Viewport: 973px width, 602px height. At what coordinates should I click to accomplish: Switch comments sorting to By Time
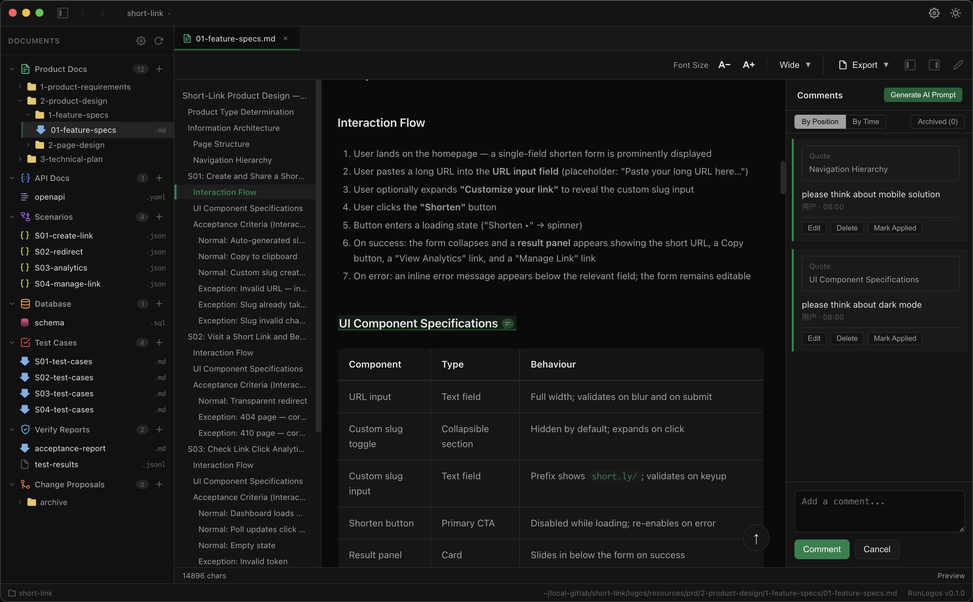(866, 121)
